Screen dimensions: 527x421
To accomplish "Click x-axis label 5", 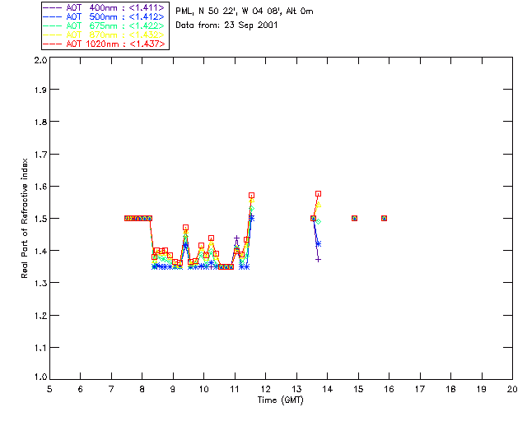I will point(49,389).
